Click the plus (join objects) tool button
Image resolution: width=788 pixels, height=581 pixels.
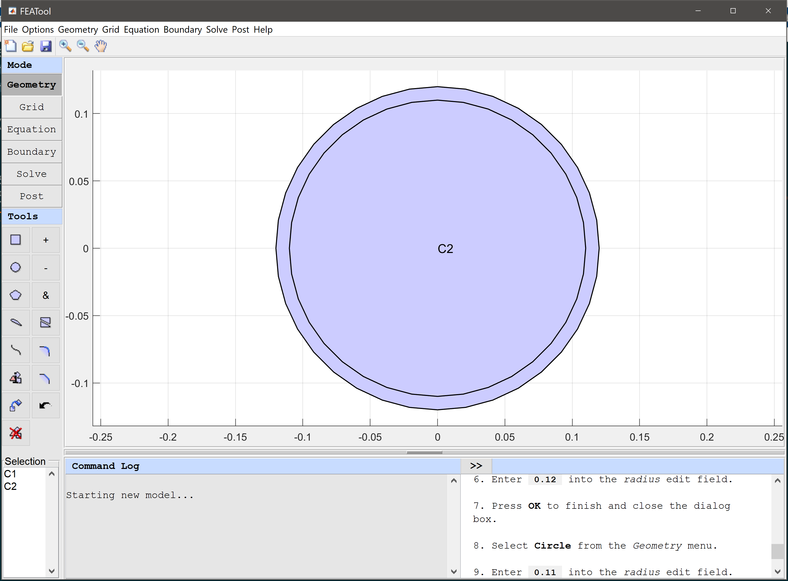point(46,240)
